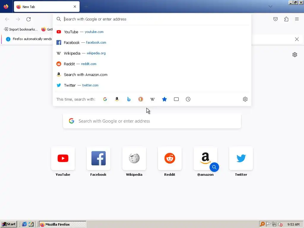This screenshot has height=228, width=304.
Task: Go back one page
Action: click(x=7, y=19)
